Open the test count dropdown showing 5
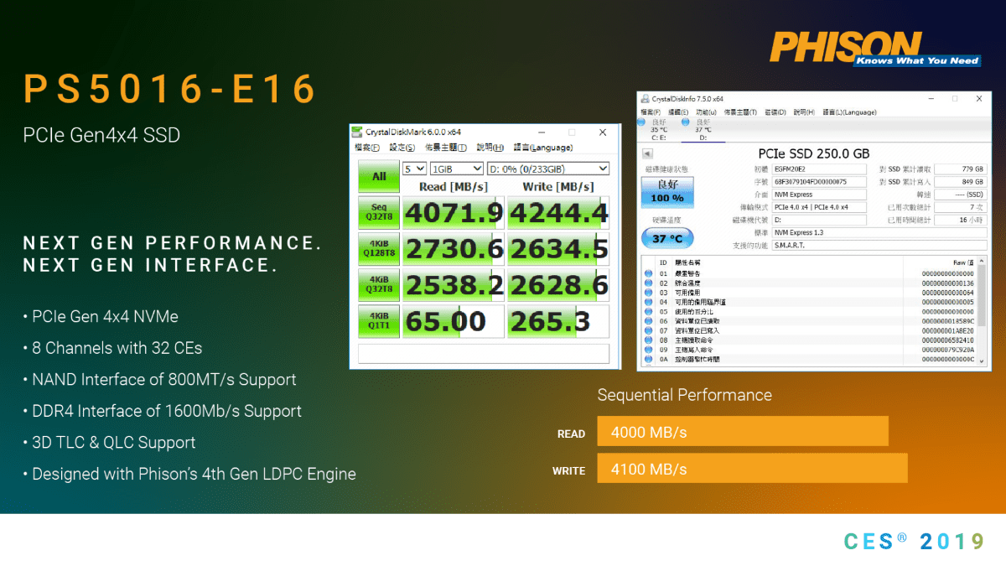 [x=414, y=169]
